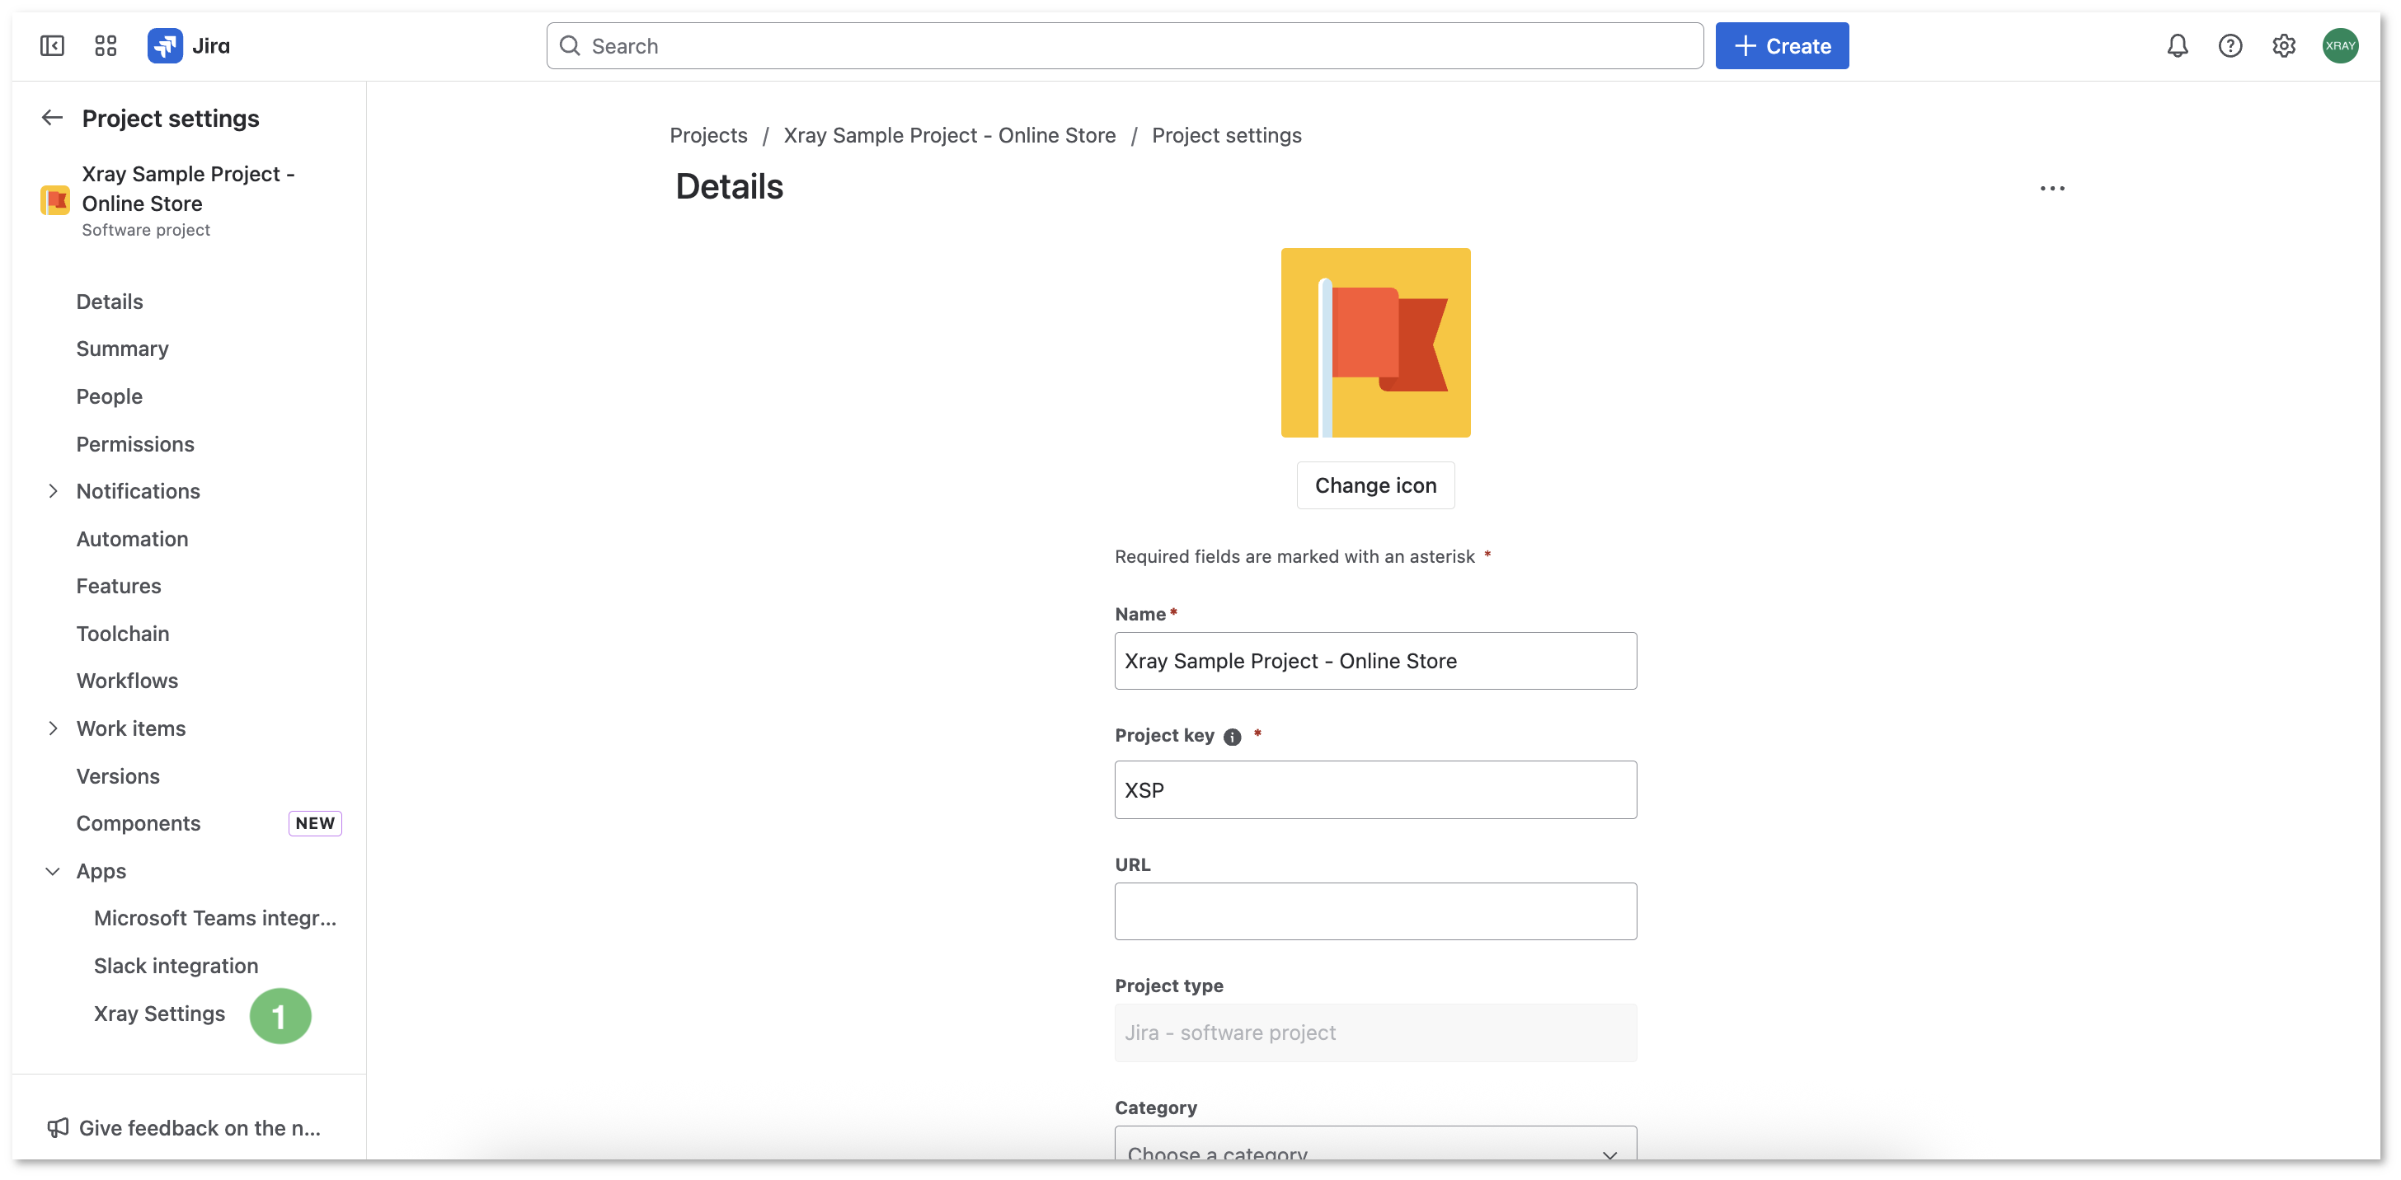
Task: Click the Apps sidebar label
Action: point(101,871)
